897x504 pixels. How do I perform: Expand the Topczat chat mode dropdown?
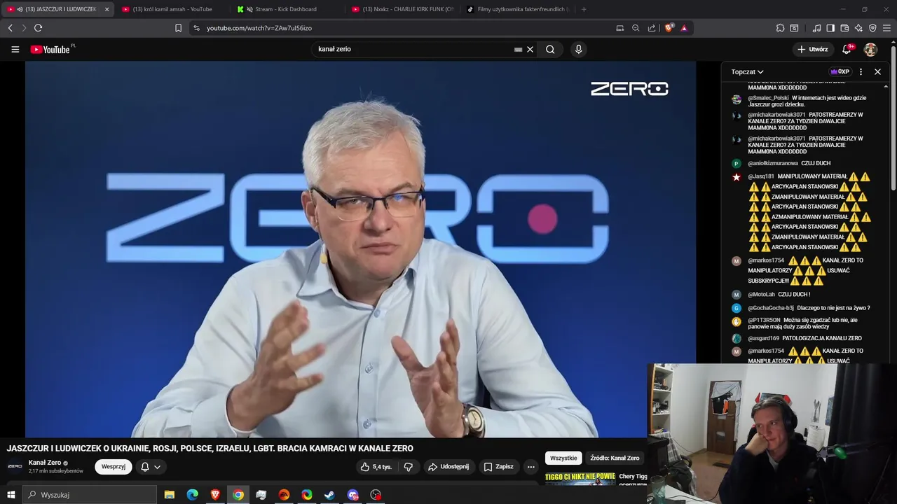pyautogui.click(x=747, y=71)
